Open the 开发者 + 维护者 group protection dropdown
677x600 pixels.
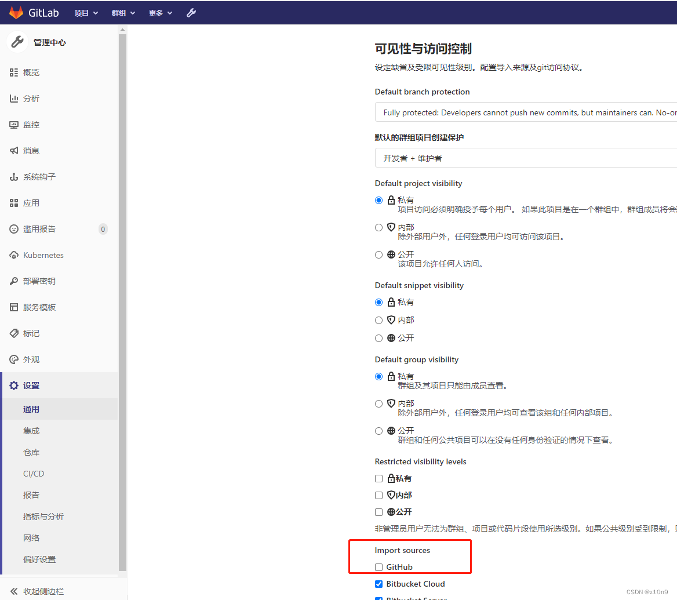(x=522, y=157)
